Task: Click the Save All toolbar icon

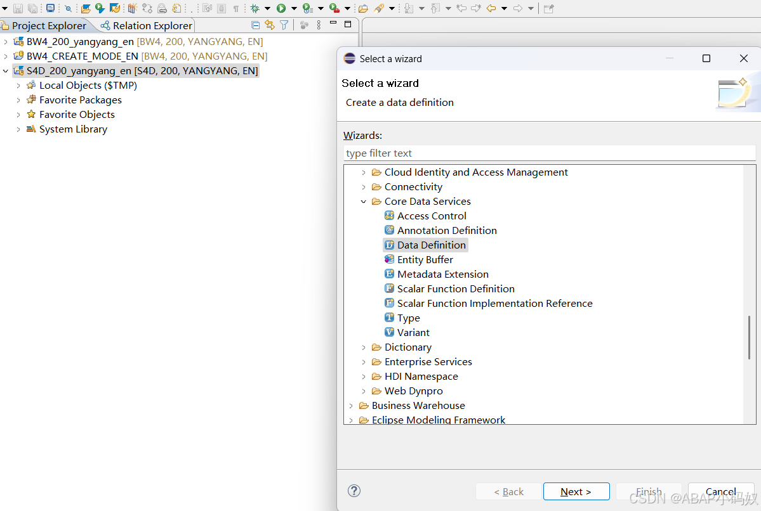Action: tap(33, 8)
